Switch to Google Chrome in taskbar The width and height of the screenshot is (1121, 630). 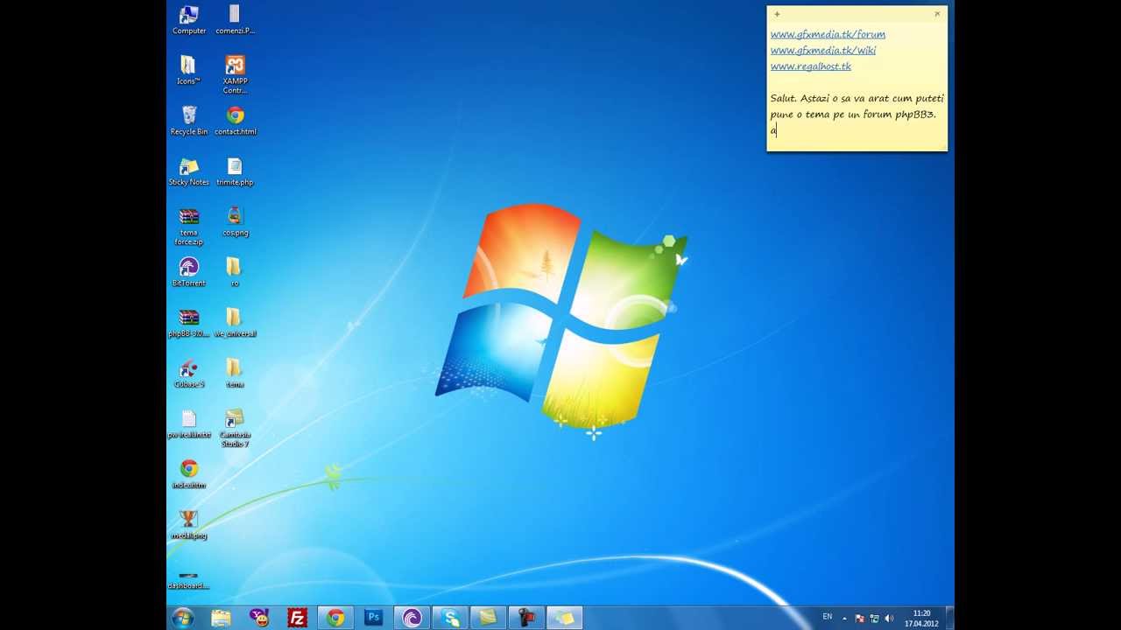point(335,618)
